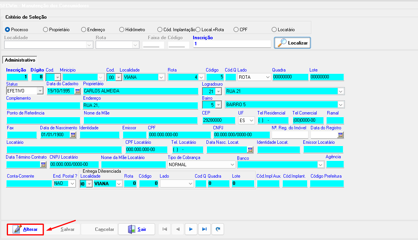Go to next record arrow

click(x=191, y=229)
